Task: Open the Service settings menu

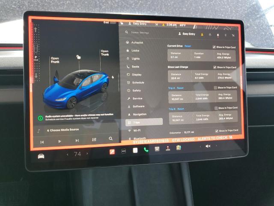Action: coord(135,98)
